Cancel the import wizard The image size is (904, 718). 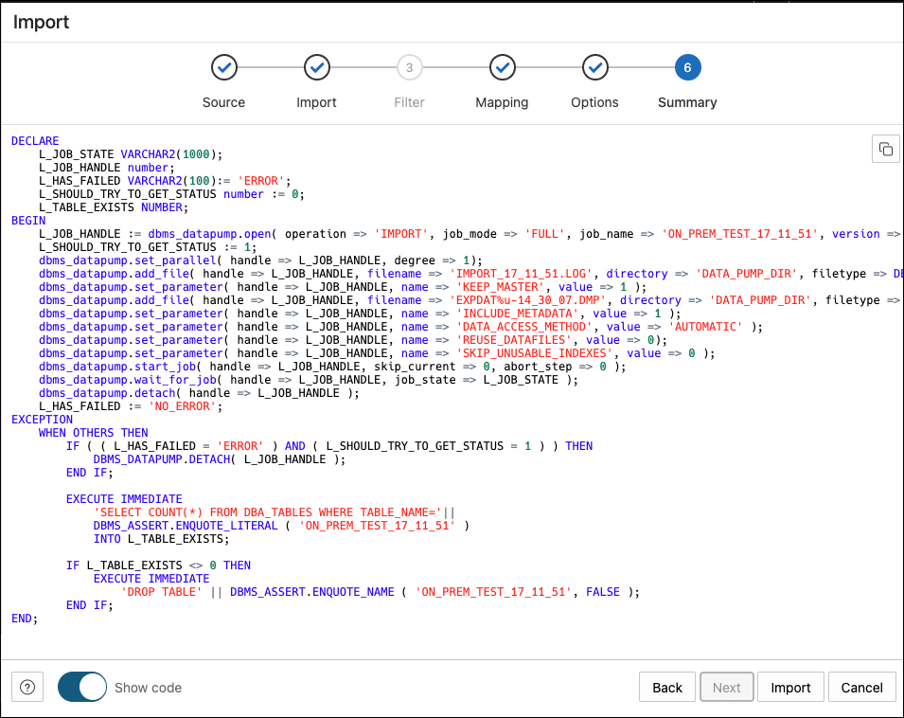click(861, 687)
